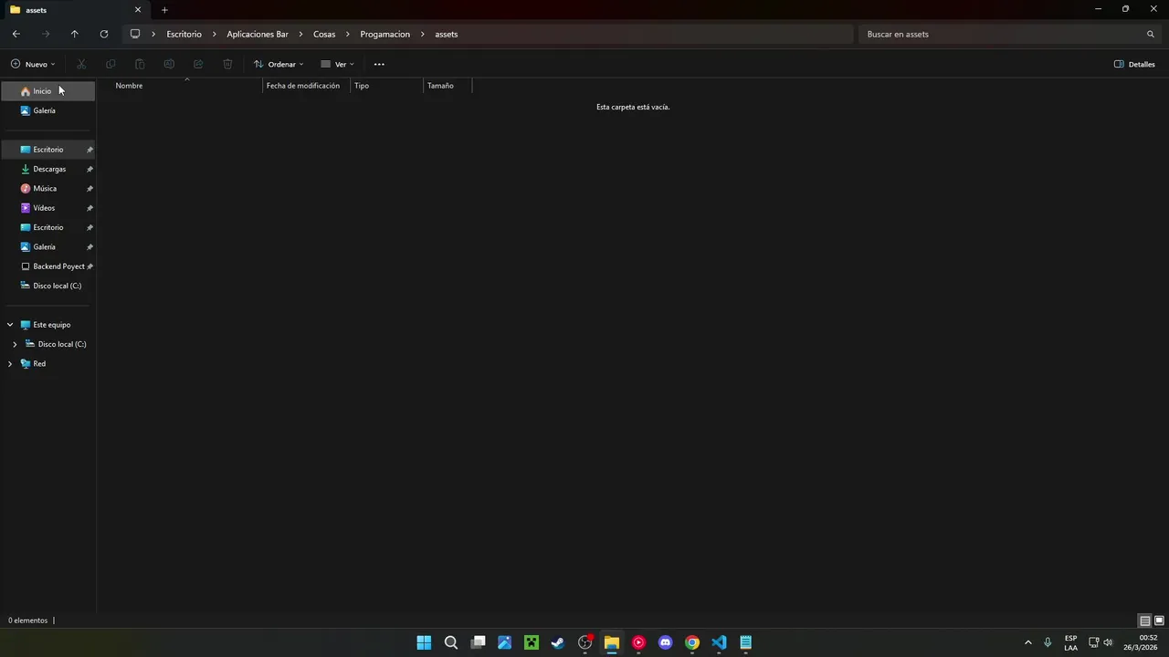Sort by Nombre column header

186,86
